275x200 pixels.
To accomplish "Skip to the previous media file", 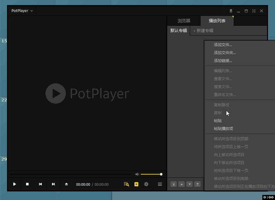I will [40, 184].
